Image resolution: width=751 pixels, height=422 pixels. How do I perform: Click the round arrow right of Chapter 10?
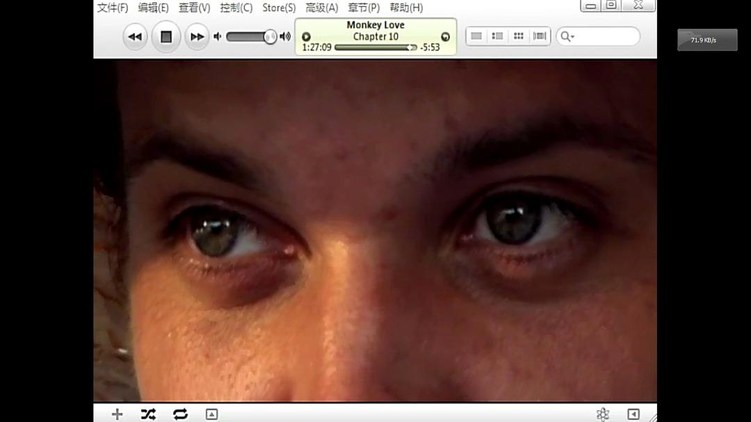(445, 37)
